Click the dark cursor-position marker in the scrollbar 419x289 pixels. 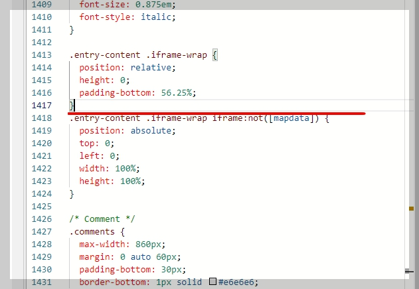(409, 271)
